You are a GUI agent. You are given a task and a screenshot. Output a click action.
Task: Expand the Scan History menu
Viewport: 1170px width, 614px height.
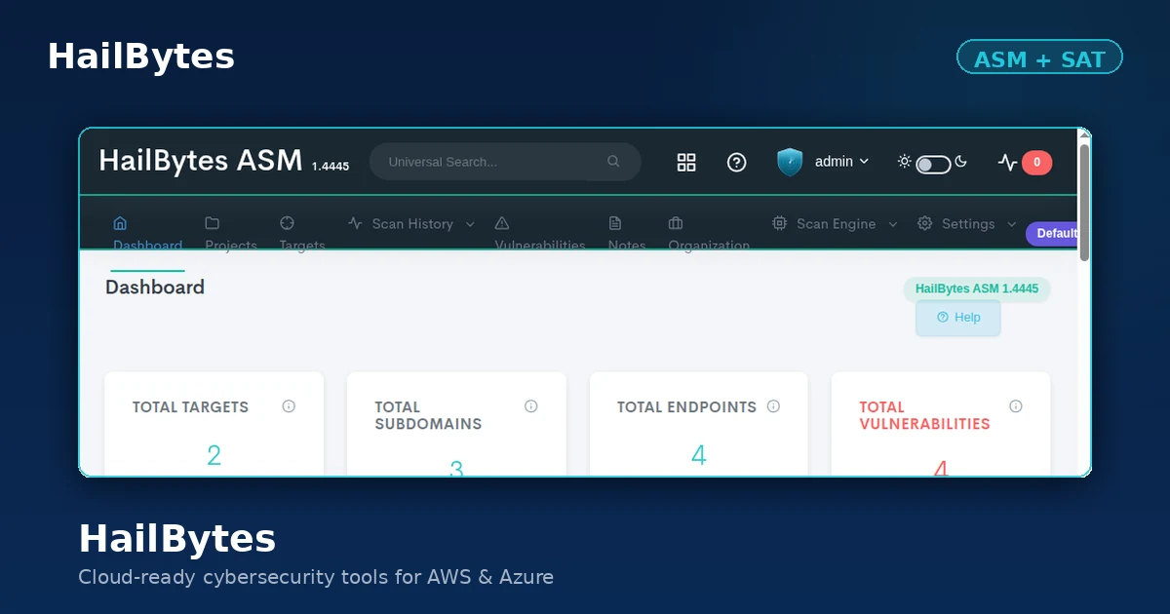point(411,224)
